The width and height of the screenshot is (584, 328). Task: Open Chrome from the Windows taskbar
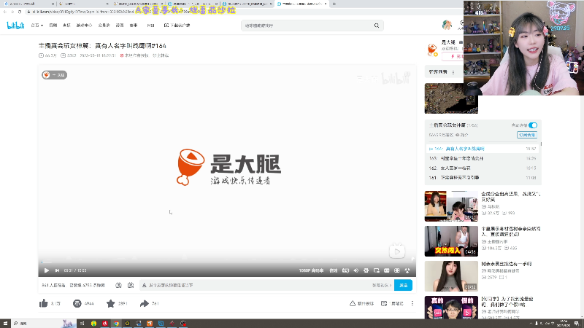click(116, 324)
